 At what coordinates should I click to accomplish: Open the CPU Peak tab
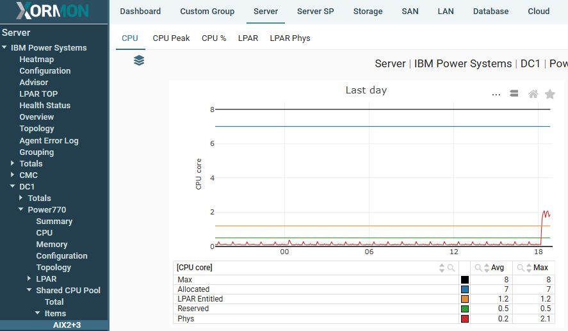[x=171, y=38]
